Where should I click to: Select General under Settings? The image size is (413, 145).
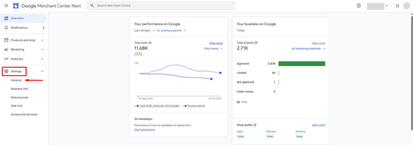click(16, 80)
